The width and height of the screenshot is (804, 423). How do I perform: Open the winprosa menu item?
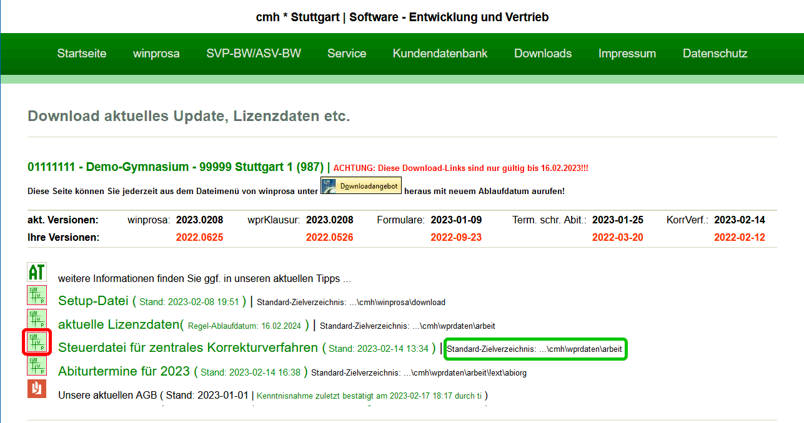(156, 54)
